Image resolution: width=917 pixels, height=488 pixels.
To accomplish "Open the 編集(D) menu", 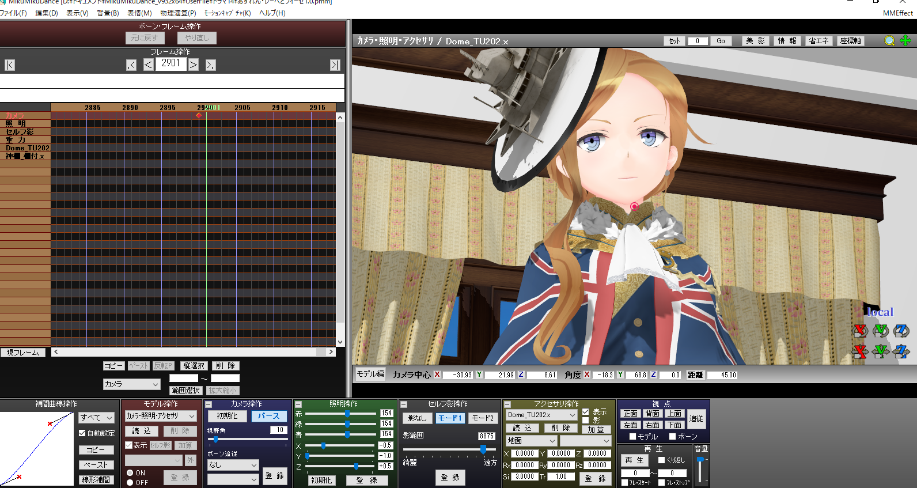I will (47, 13).
